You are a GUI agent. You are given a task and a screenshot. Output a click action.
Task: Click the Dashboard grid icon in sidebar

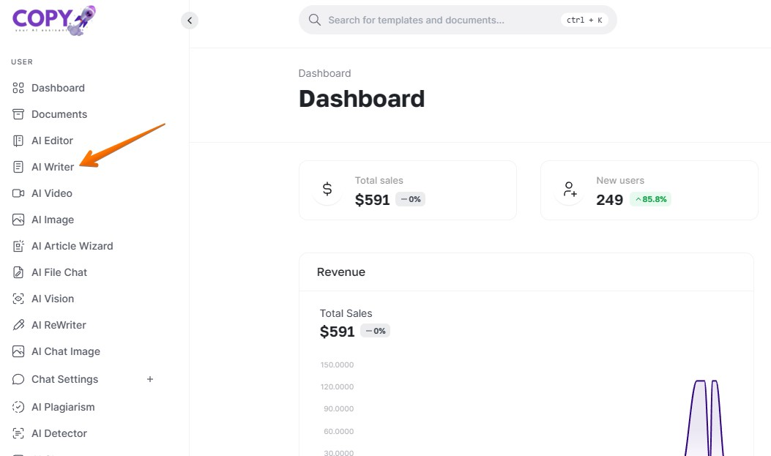coord(18,88)
